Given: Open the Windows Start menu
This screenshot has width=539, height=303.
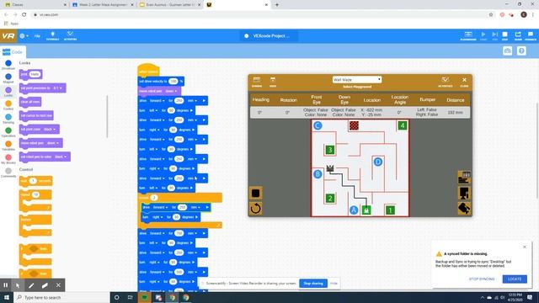Looking at the screenshot, I should pos(7,297).
